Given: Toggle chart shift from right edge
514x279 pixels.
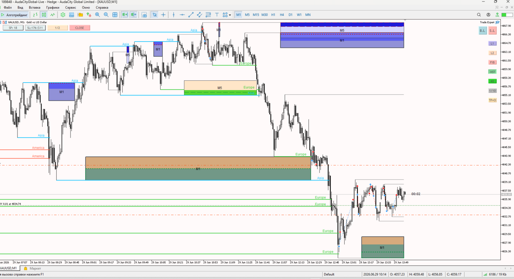Looking at the screenshot, I should [133, 15].
